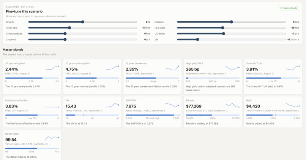Click the $4,420 Gold price
306x160 pixels.
point(253,106)
